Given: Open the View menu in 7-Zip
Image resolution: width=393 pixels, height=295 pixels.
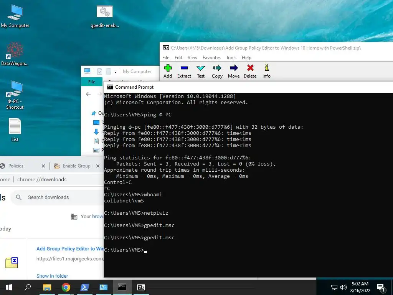Looking at the screenshot, I should [193, 58].
